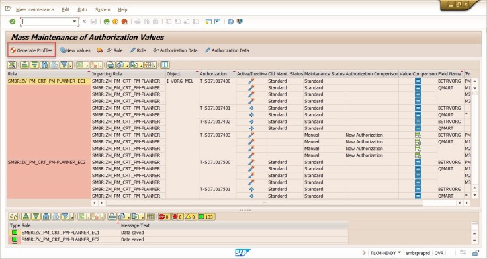Click the Authorization column header
This screenshot has width=487, height=259.
click(218, 74)
